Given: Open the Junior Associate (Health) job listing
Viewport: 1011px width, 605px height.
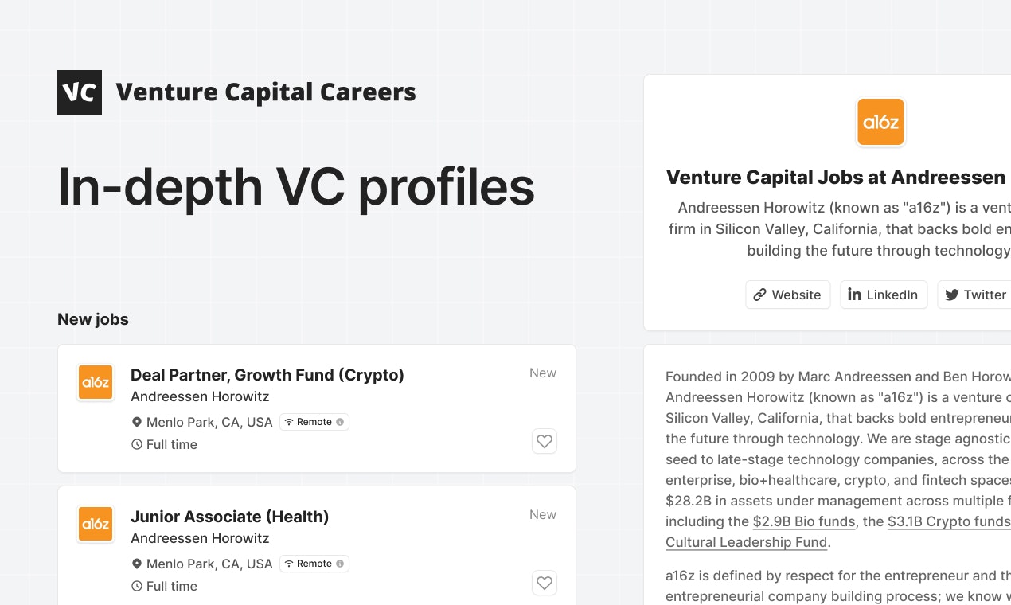Looking at the screenshot, I should (229, 516).
